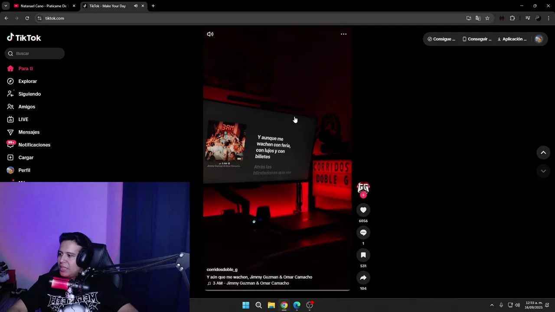This screenshot has height=312, width=555.
Task: Go to next video with down chevron
Action: (x=543, y=171)
